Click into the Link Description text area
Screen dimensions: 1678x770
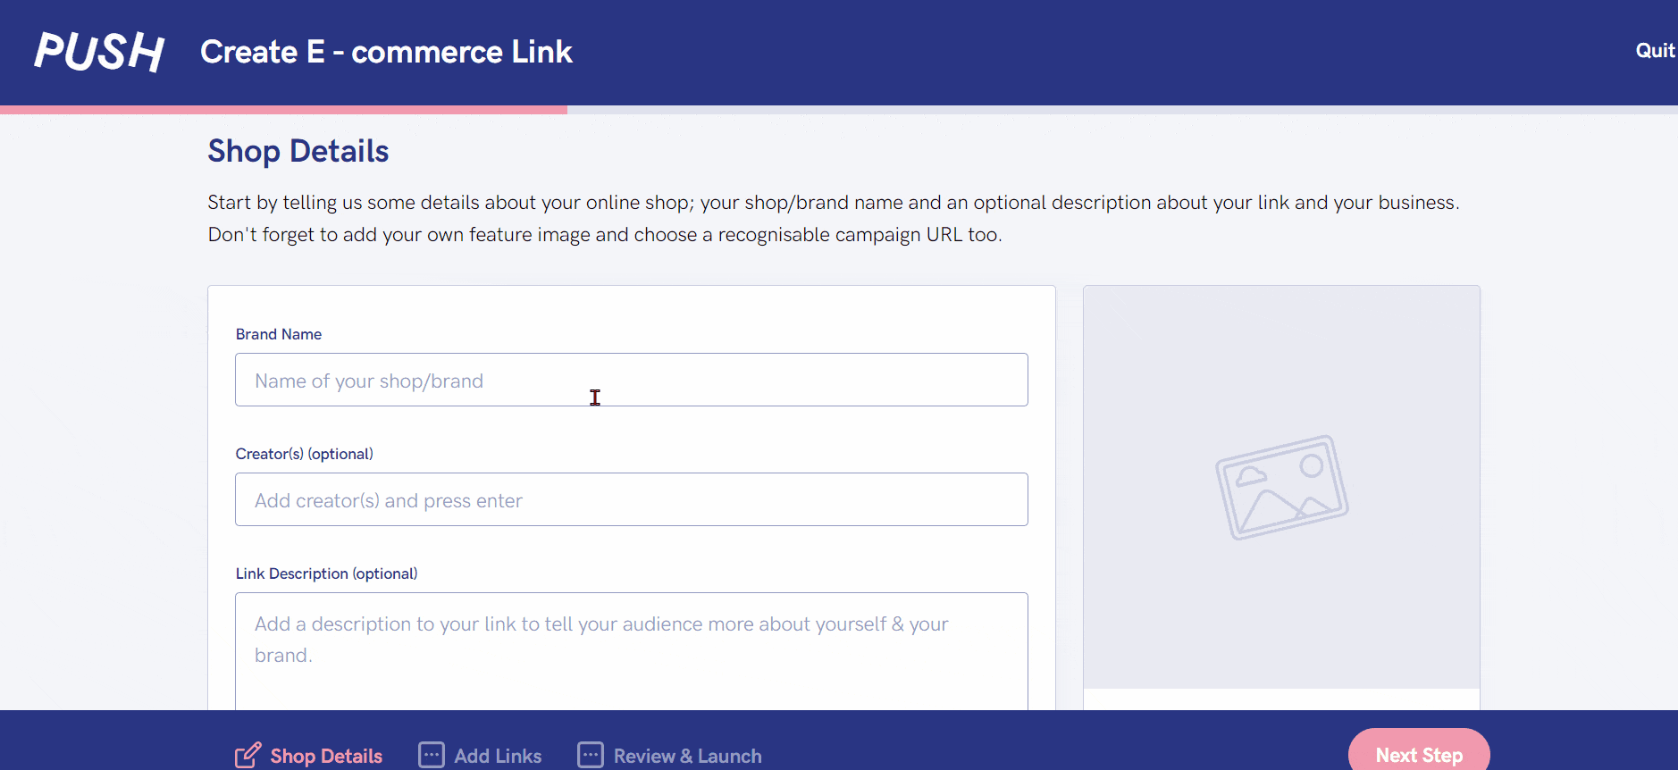(x=632, y=651)
